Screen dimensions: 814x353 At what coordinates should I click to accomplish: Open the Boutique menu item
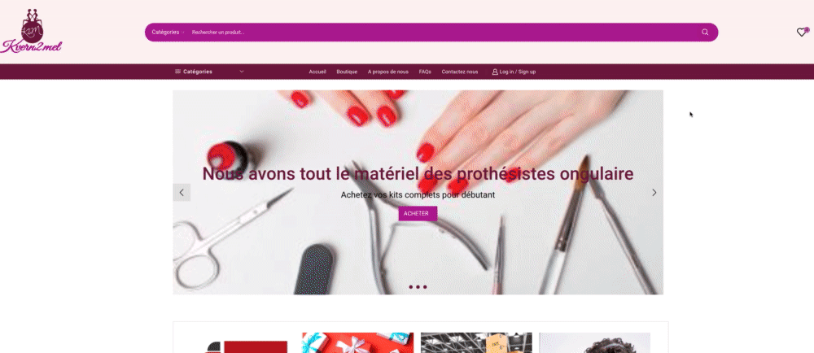tap(347, 72)
